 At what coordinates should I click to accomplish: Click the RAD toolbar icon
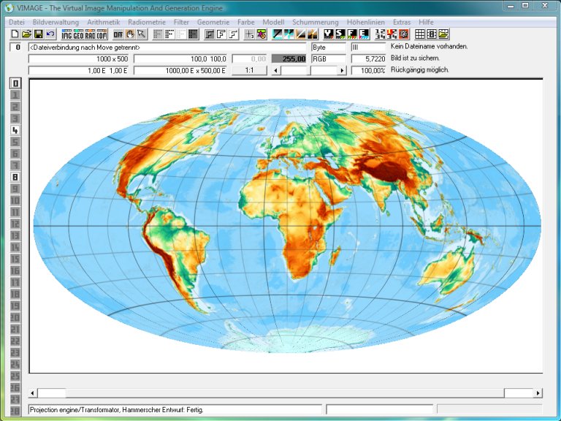91,34
